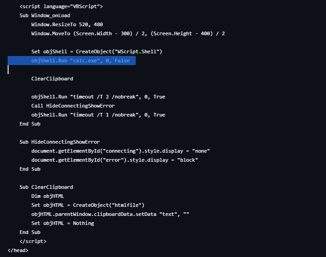
Task: Click the Call HideConnectingShowError line
Action: click(73, 106)
